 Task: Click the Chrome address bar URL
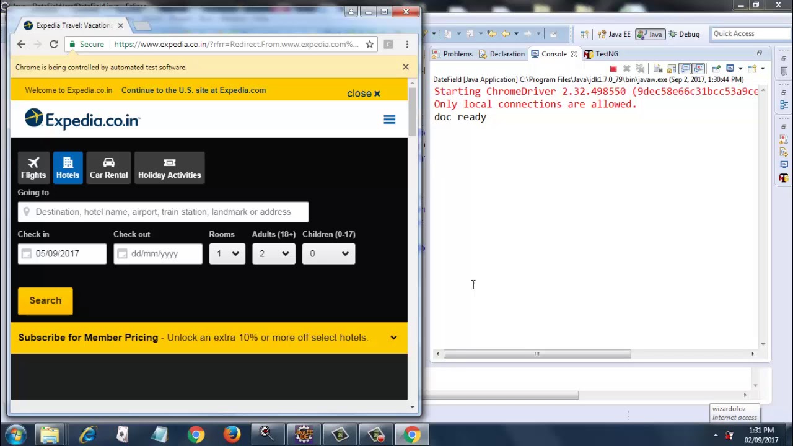[x=236, y=44]
